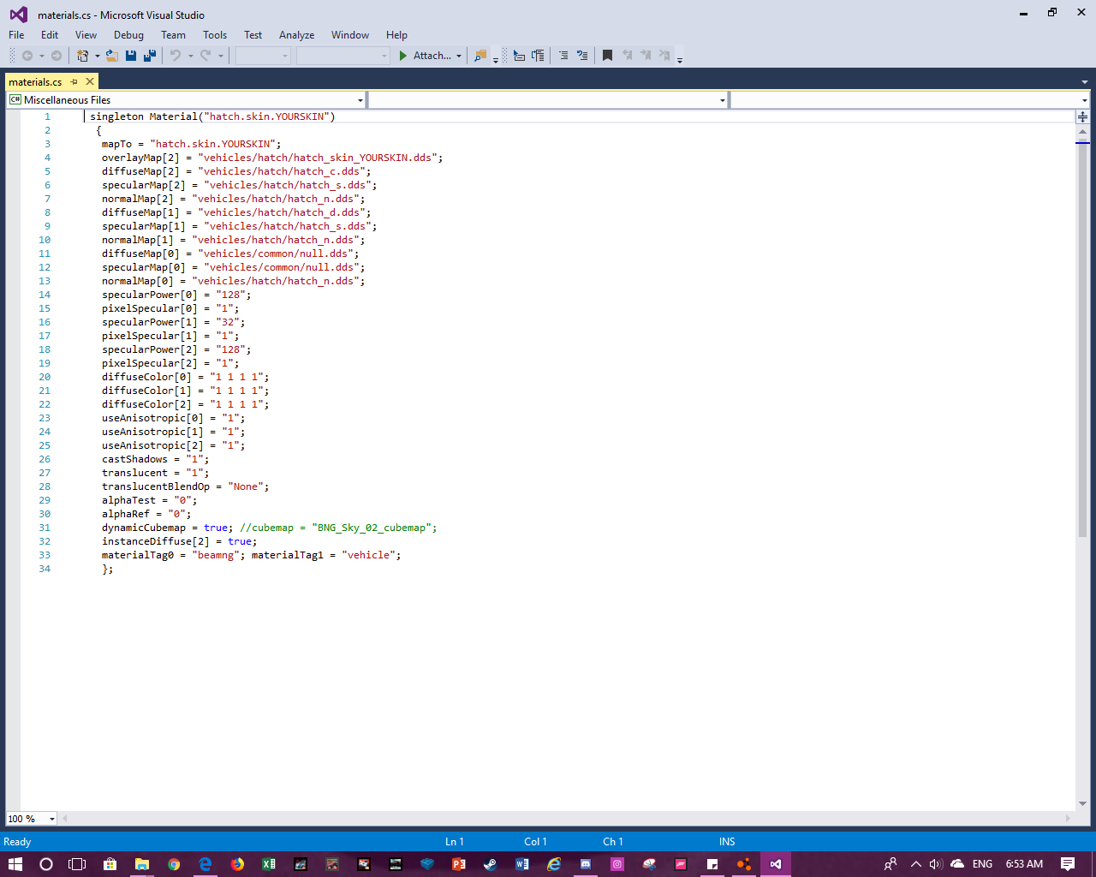Close the materials.cs tab
Screen dimensions: 1096x877
click(x=90, y=82)
